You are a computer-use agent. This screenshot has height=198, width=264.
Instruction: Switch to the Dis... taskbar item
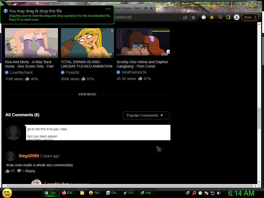pyautogui.click(x=113, y=193)
